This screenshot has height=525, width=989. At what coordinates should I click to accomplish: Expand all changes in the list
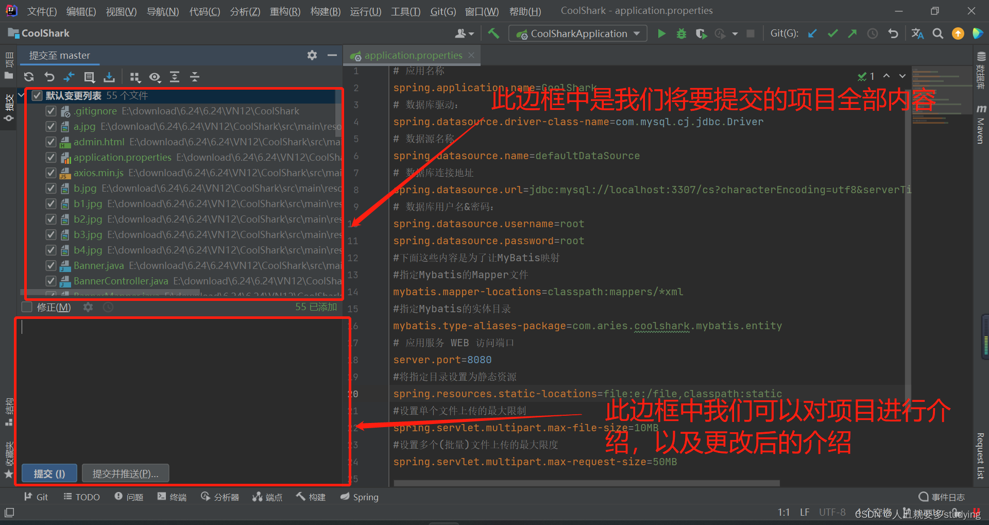click(x=175, y=77)
